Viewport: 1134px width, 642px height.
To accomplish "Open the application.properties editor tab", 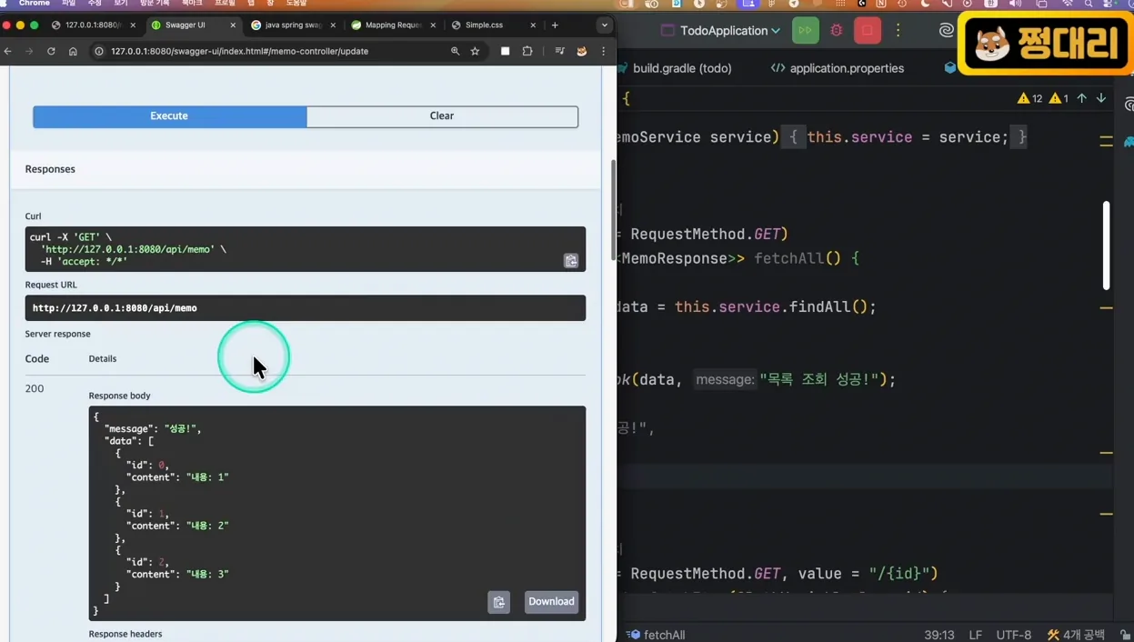I will 838,68.
